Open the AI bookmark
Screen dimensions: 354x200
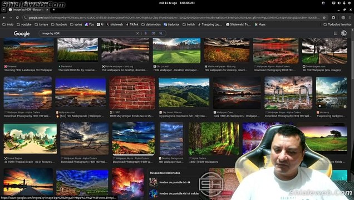100,24
